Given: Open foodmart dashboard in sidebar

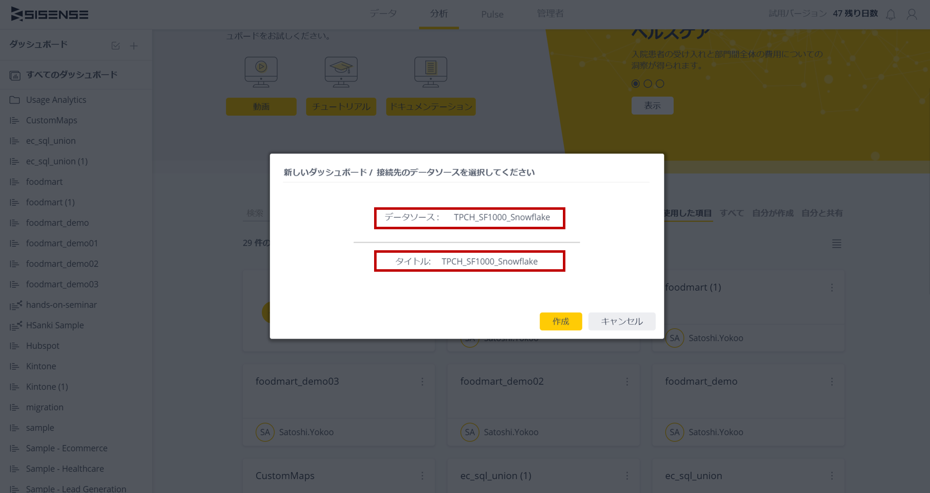Looking at the screenshot, I should click(x=44, y=182).
